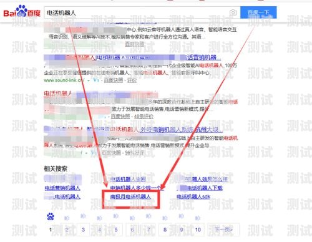Click the 相关搜索 heading text
This screenshot has height=242, width=312.
coord(56,168)
